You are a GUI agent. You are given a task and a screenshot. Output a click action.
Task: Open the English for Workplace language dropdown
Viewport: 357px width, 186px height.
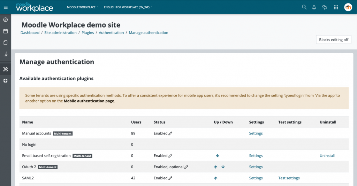click(x=128, y=7)
